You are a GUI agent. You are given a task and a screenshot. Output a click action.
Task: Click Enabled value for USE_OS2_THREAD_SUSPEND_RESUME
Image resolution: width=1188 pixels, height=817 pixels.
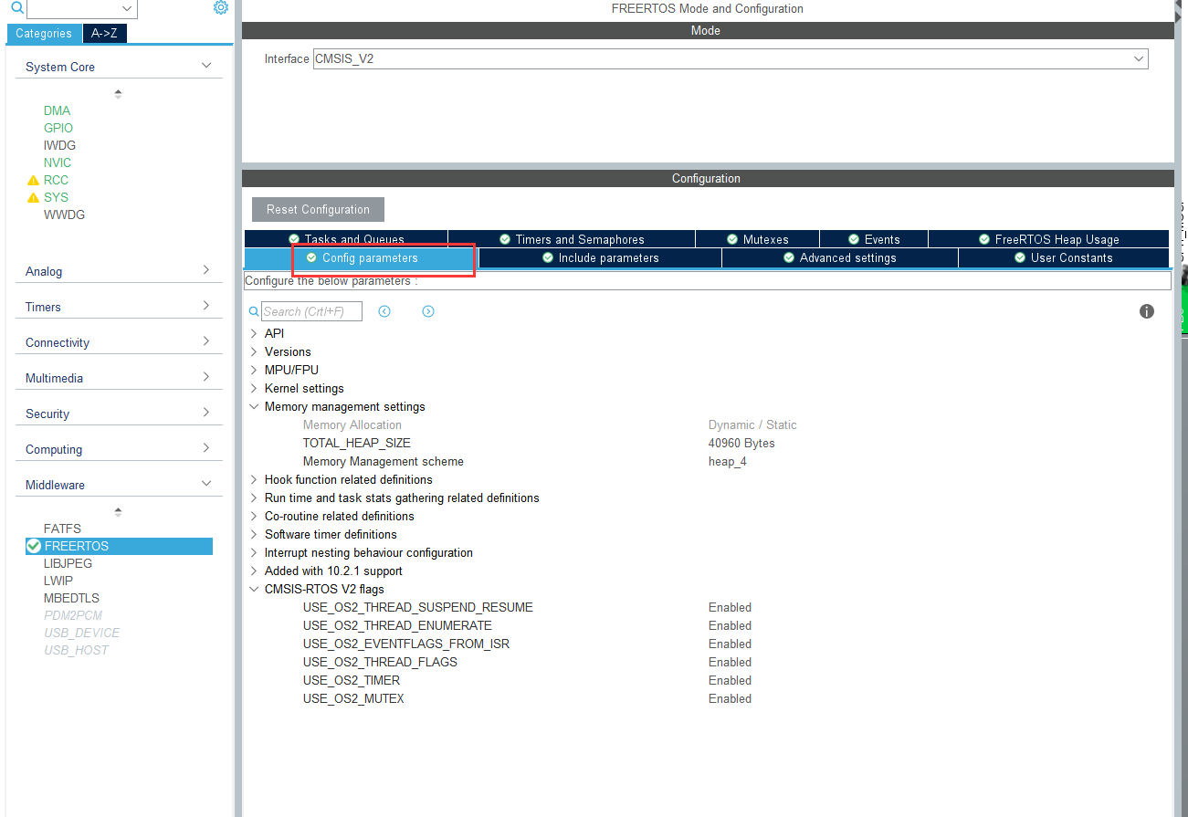730,607
